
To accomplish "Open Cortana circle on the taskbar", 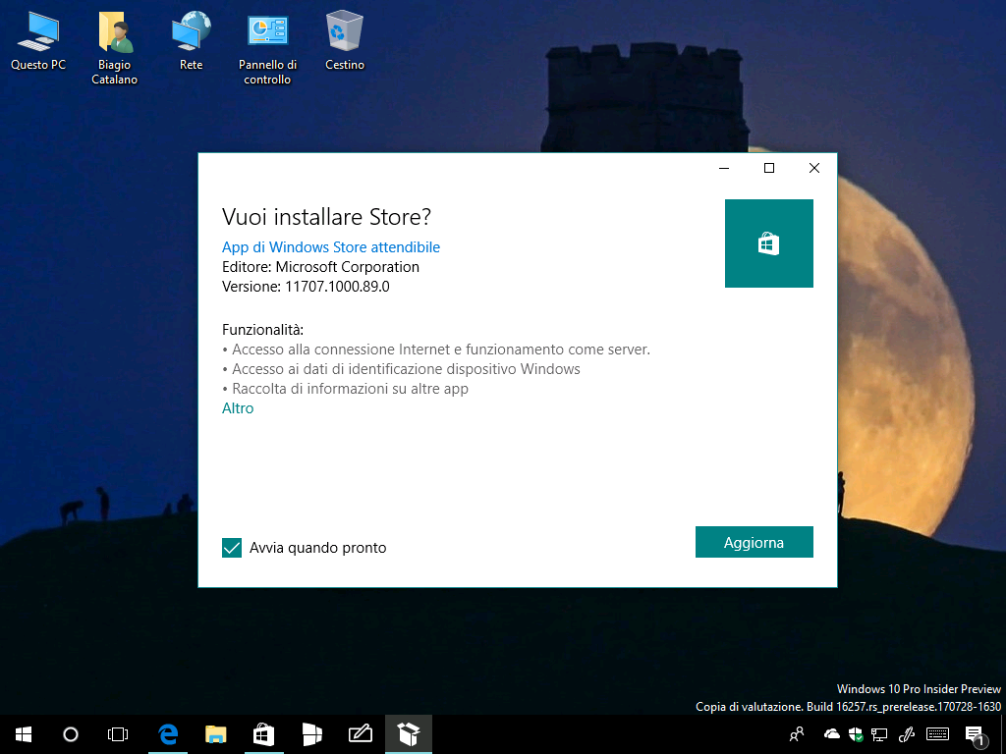I will (x=71, y=734).
